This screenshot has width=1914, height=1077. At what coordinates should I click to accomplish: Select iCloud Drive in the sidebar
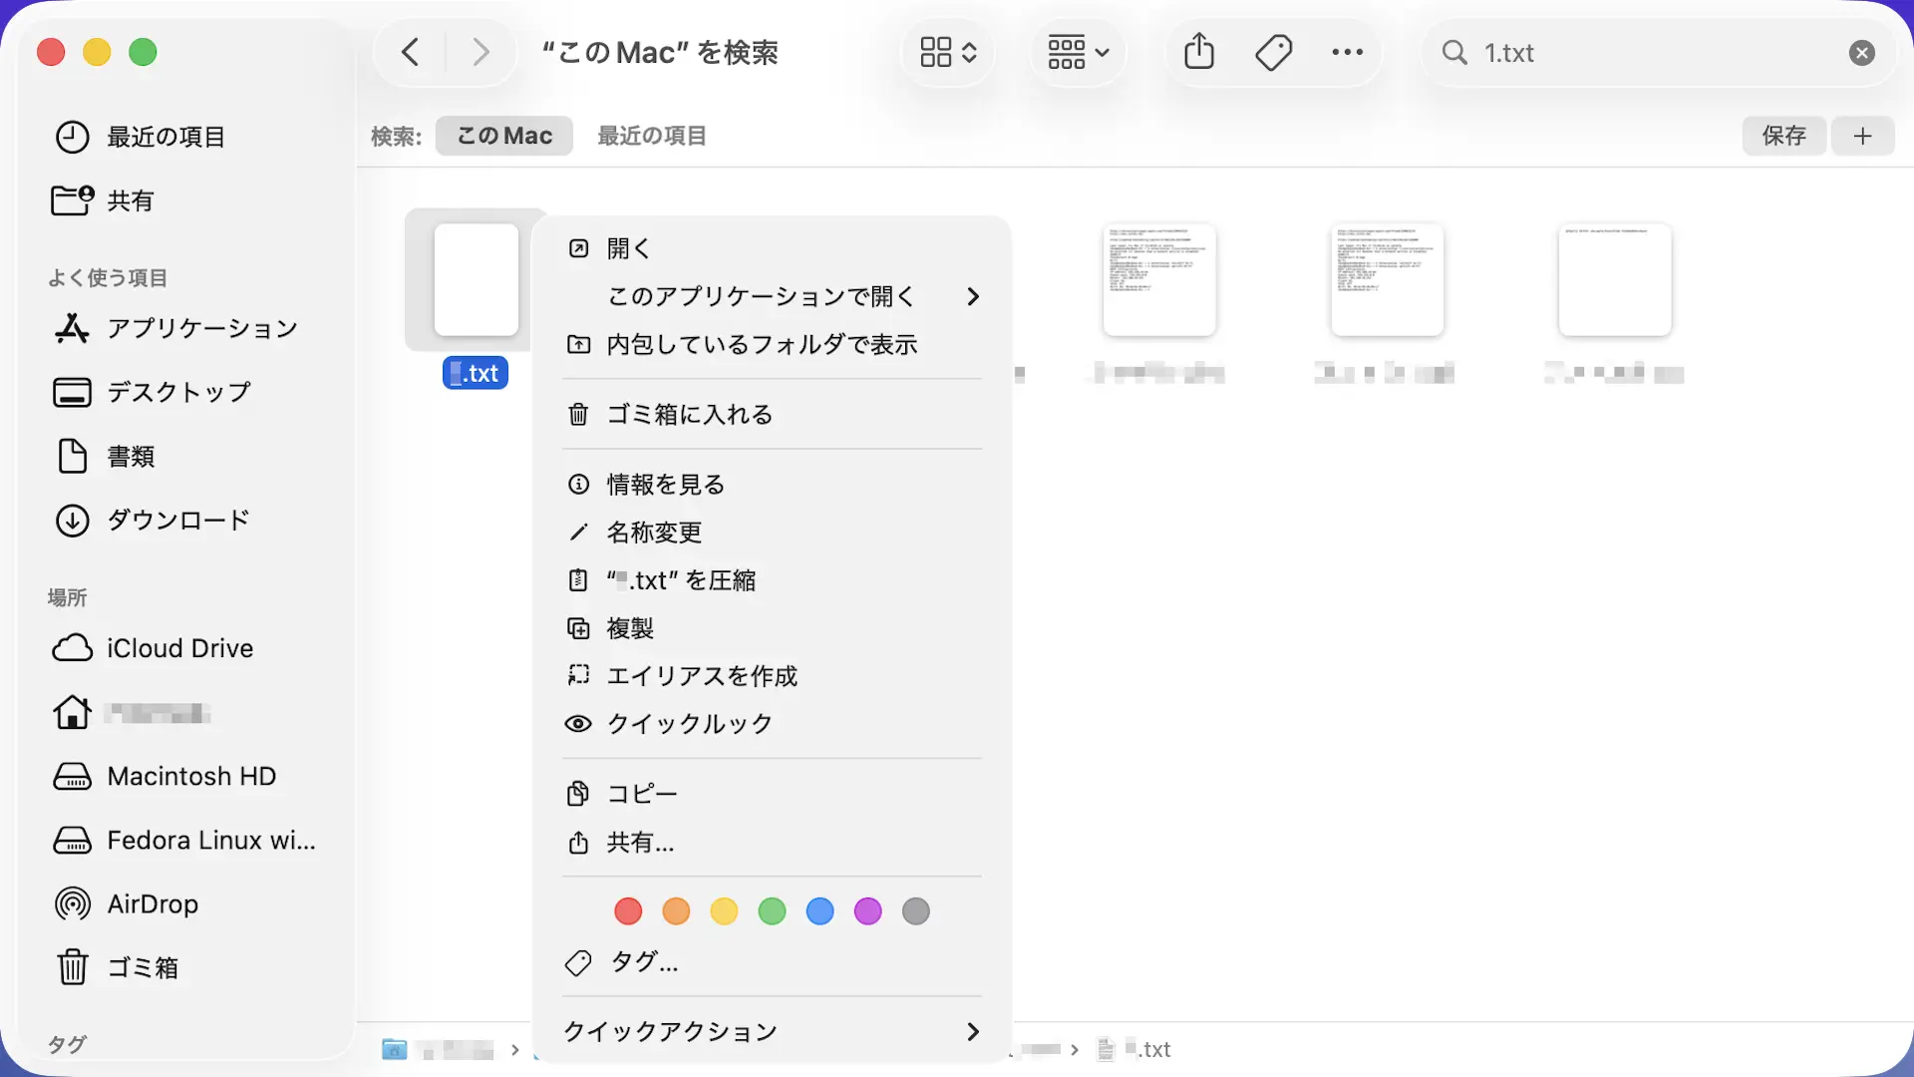(x=179, y=648)
